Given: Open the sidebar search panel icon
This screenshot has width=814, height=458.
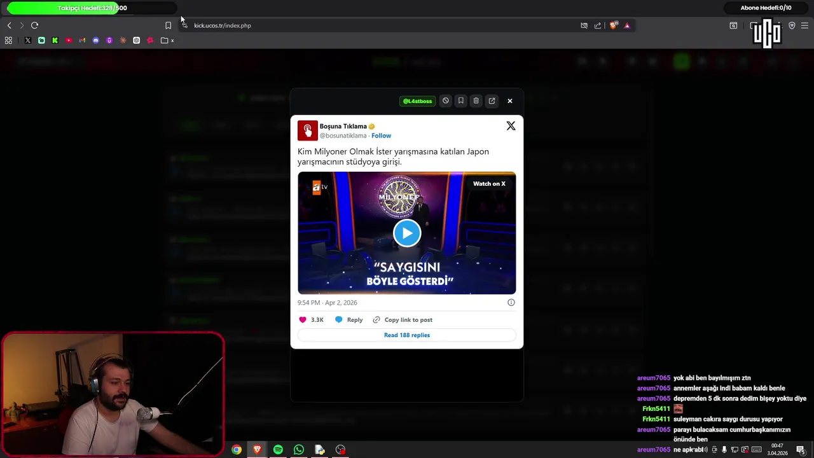Looking at the screenshot, I should pos(733,25).
